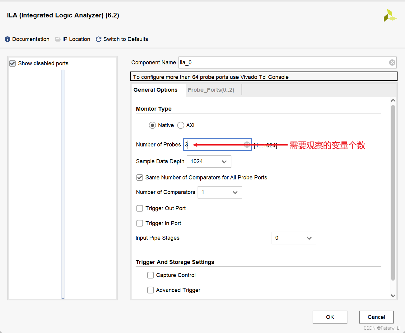Click Switch to Defaults

pyautogui.click(x=126, y=39)
